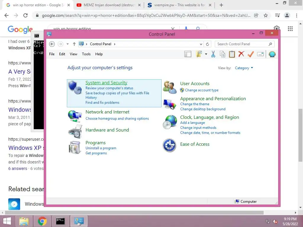Open the View by Category dropdown
Viewport: 303px width, 227px height.
pyautogui.click(x=244, y=68)
